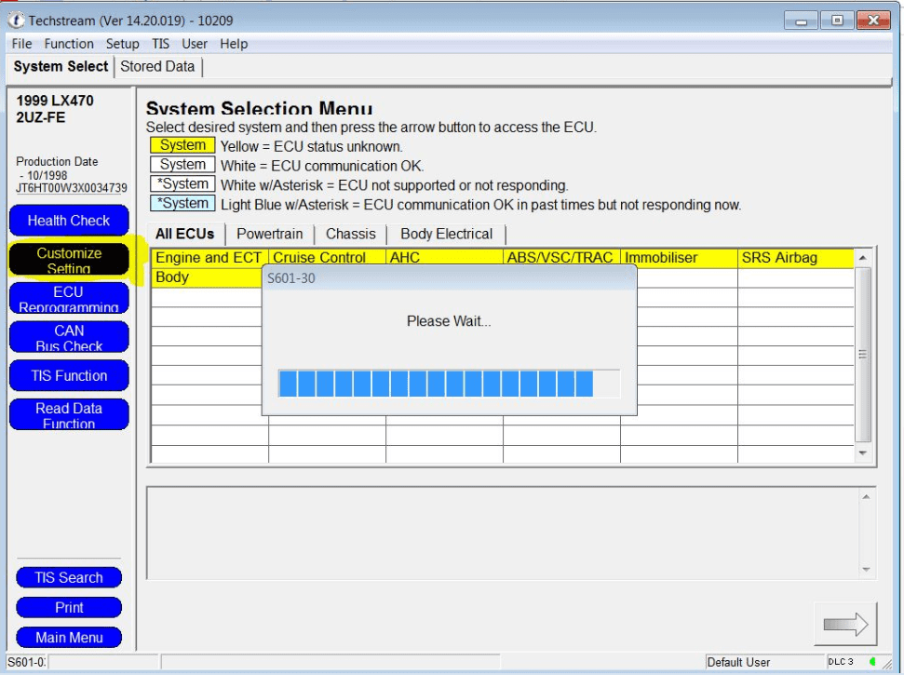Image resolution: width=904 pixels, height=675 pixels.
Task: Select the Immobiliser system cell
Action: (x=679, y=258)
